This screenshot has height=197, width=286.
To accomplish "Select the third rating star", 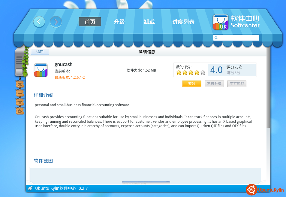I will 191,72.
